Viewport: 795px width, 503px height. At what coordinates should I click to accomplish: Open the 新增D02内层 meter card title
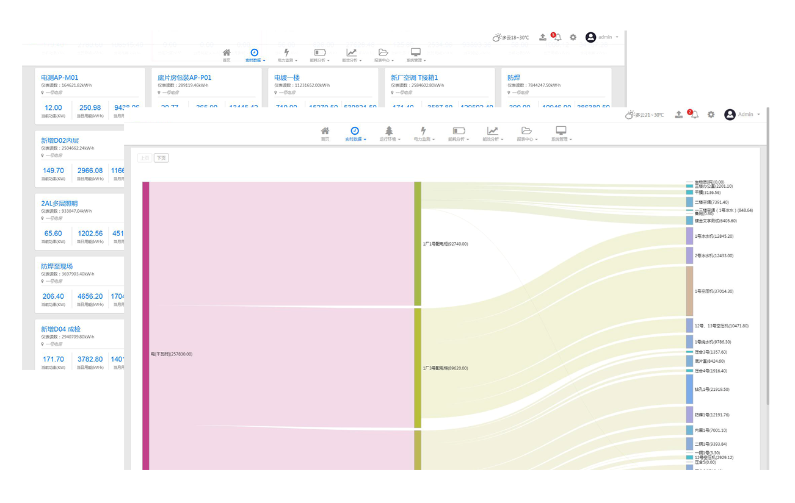coord(60,140)
